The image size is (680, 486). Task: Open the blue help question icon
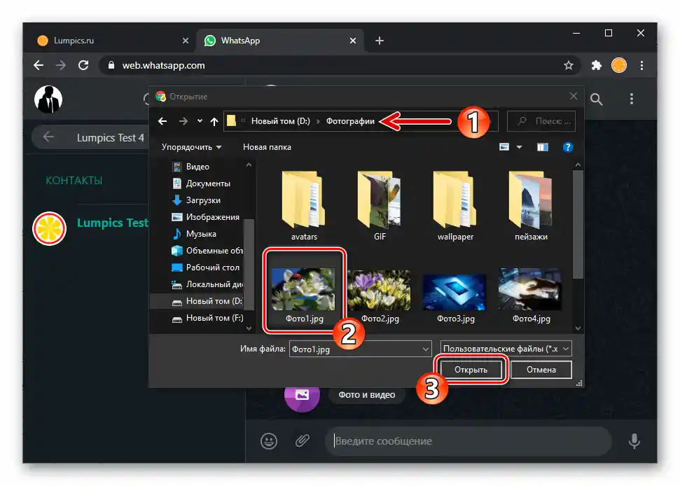[x=568, y=147]
